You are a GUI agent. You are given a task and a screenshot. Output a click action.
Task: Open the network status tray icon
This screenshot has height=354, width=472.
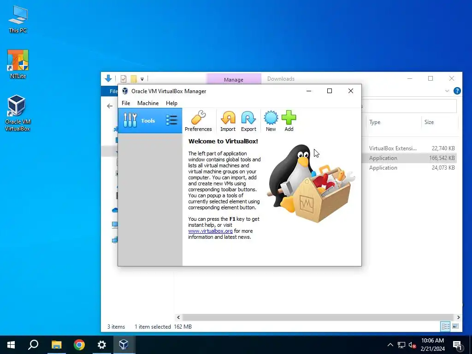(401, 345)
